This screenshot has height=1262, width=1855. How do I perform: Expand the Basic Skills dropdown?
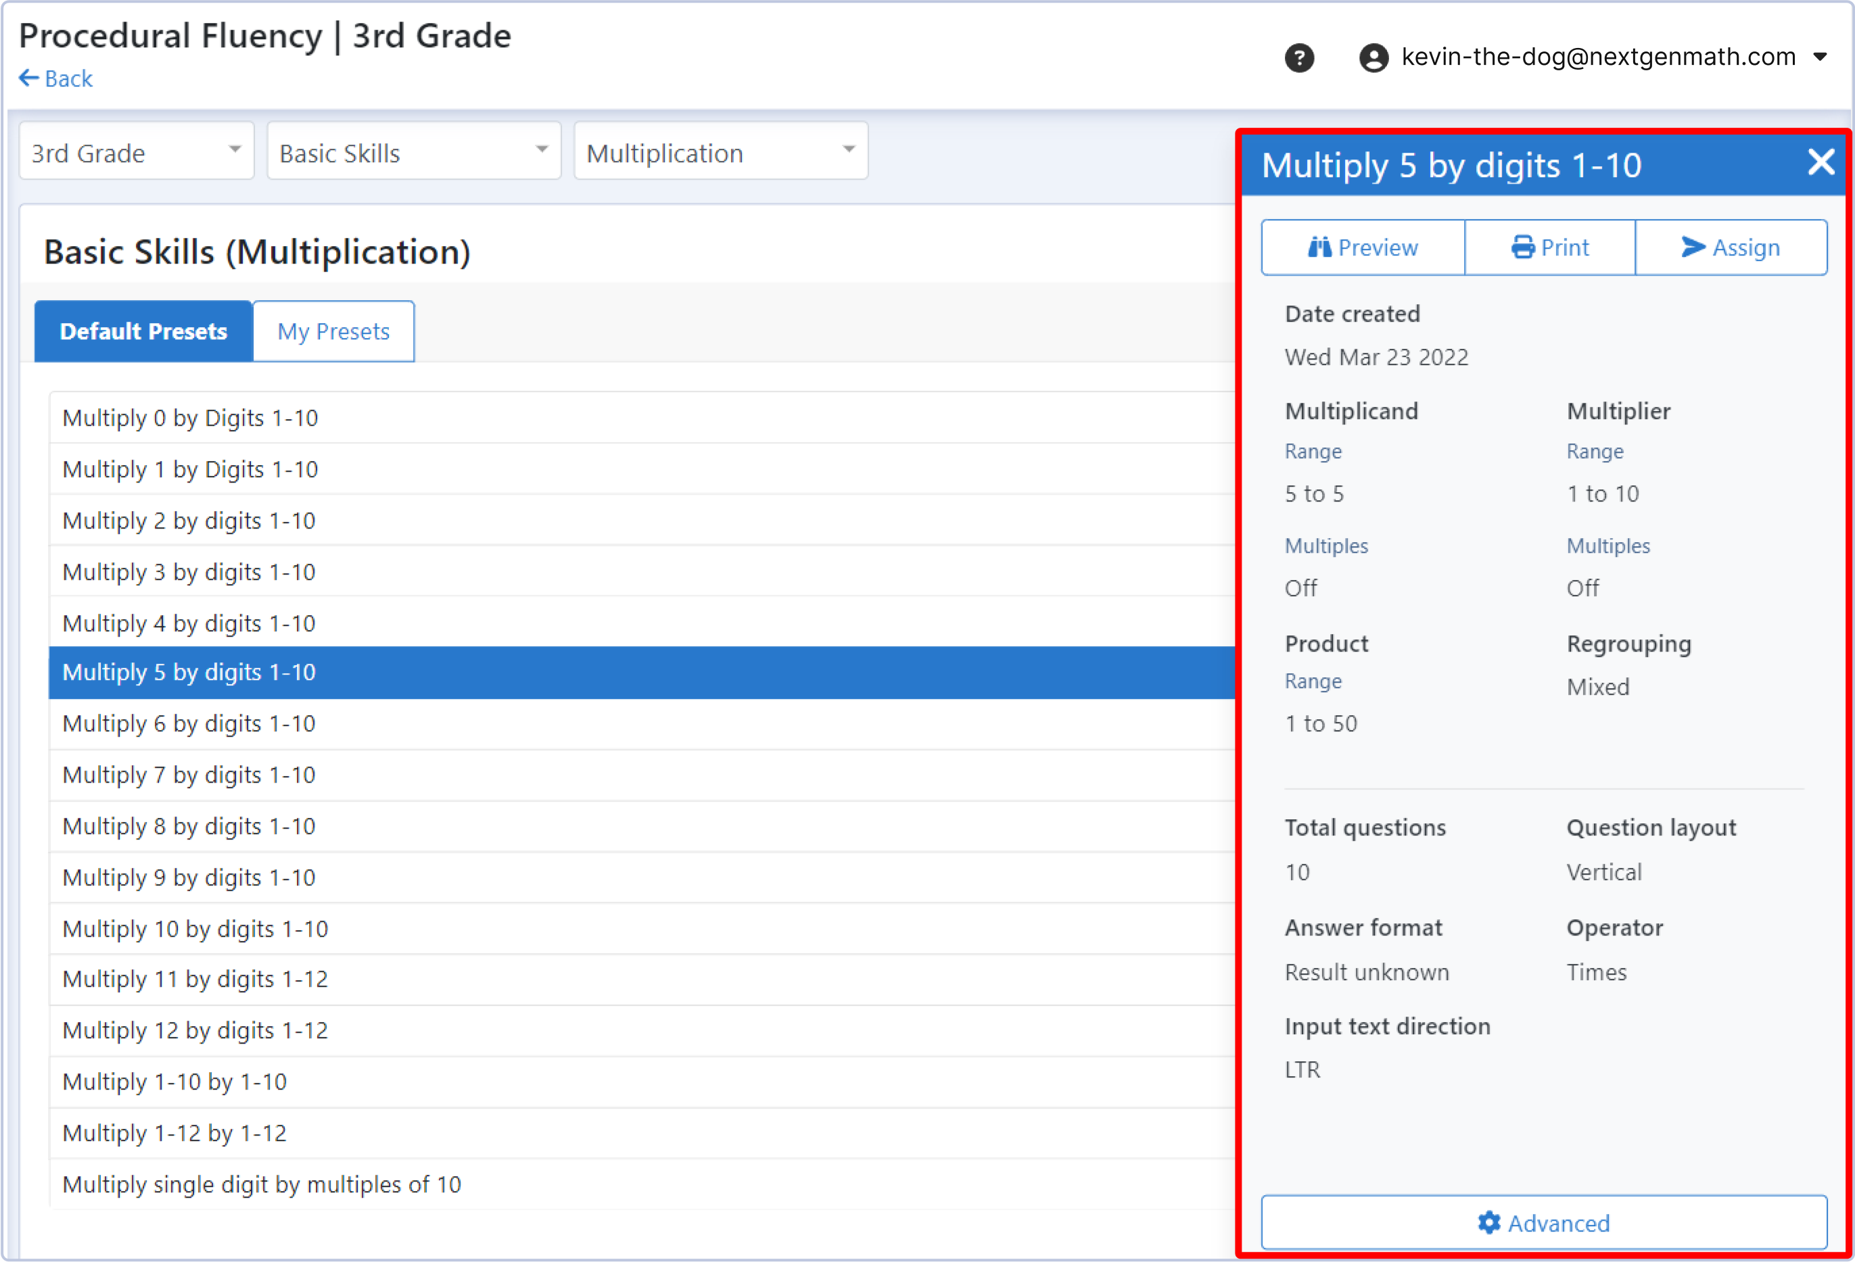(x=413, y=151)
